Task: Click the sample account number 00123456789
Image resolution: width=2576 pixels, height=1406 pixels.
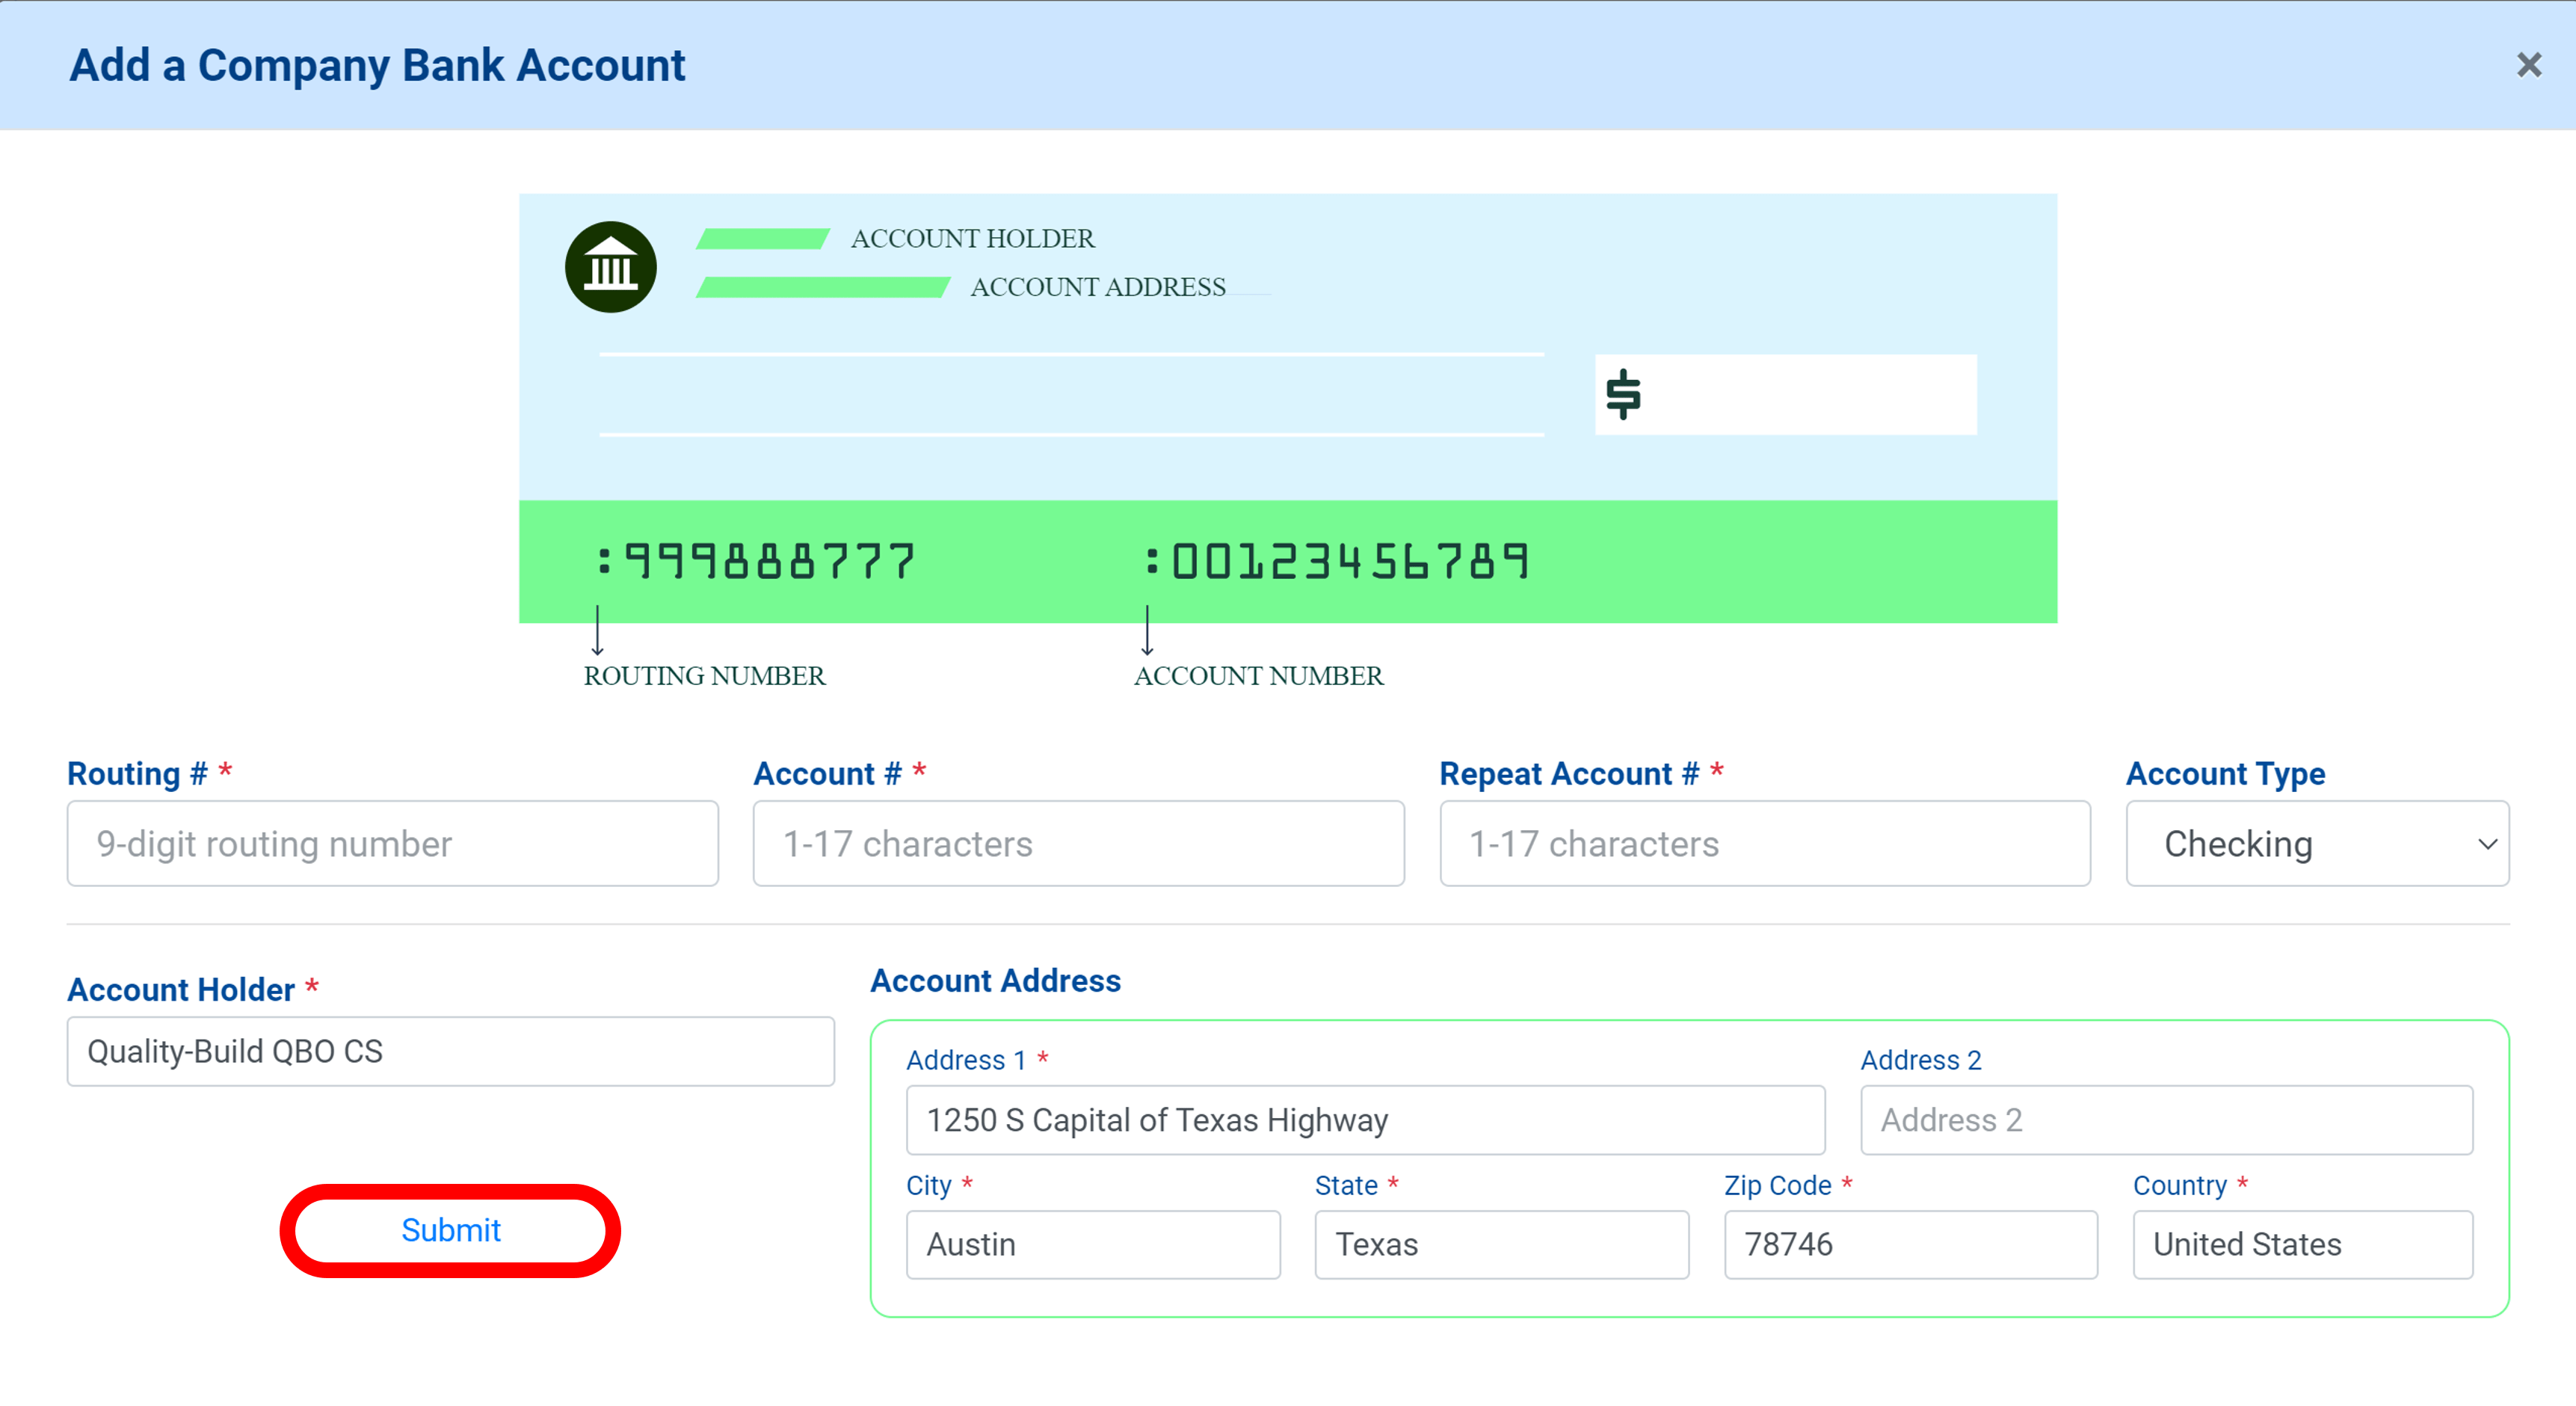Action: (x=1338, y=560)
